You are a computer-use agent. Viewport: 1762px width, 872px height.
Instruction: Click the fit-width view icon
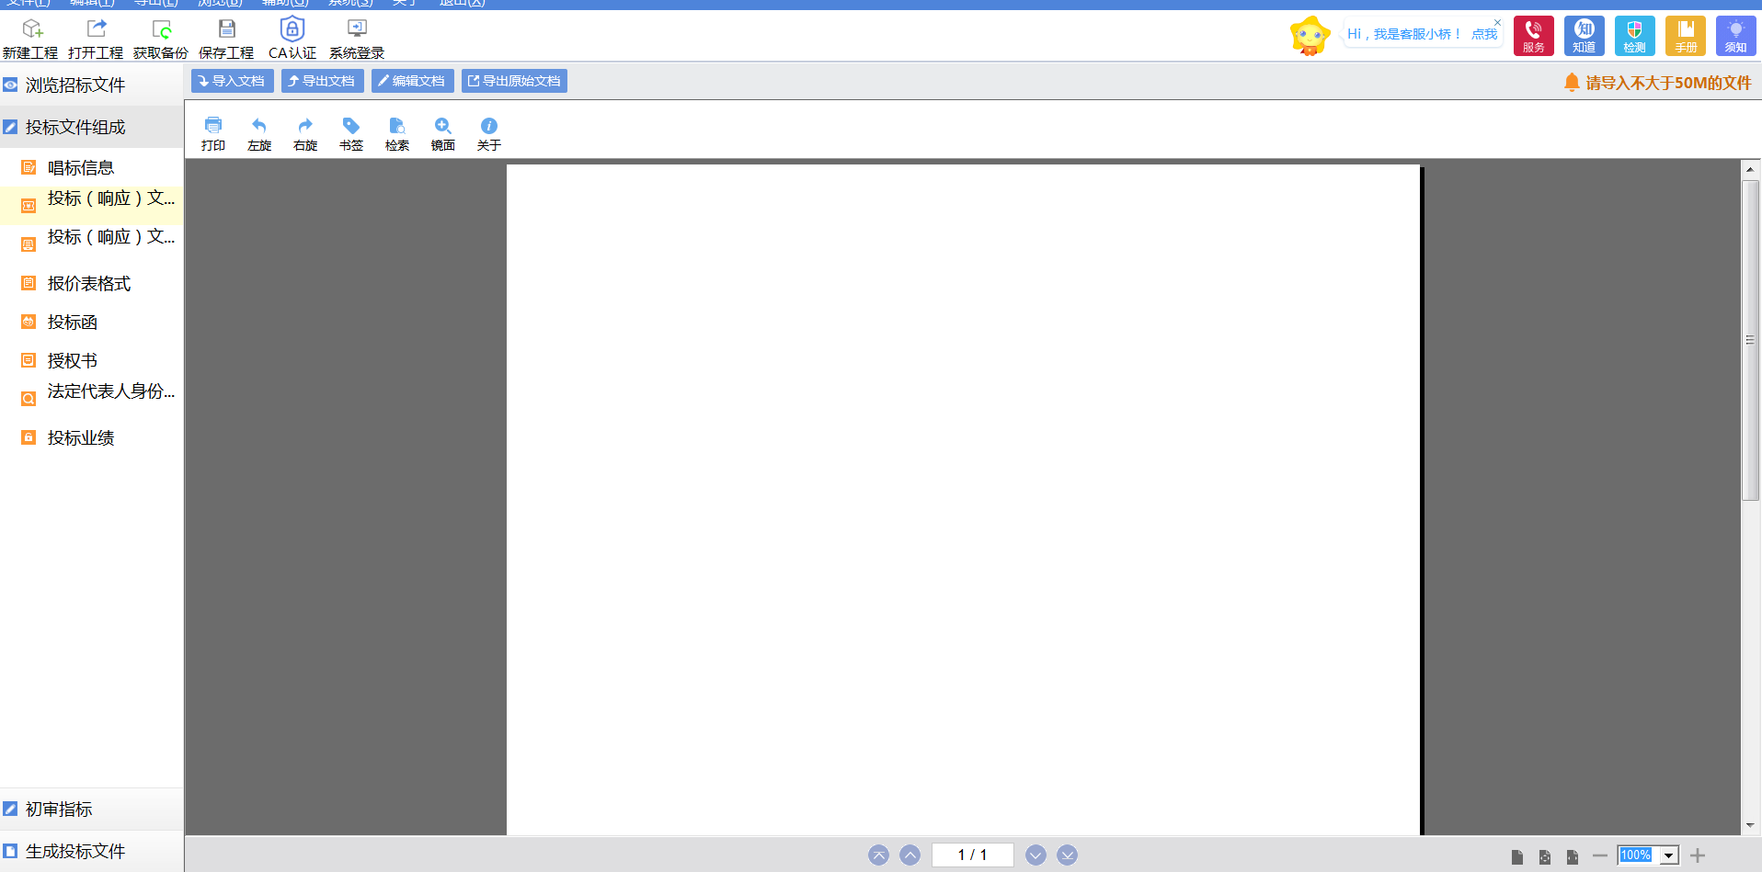(x=1573, y=856)
